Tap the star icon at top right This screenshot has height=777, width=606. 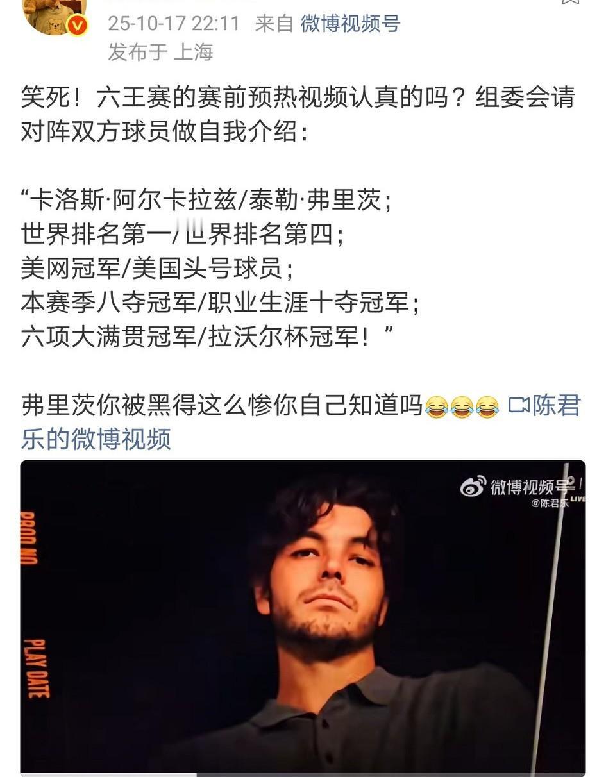point(570,2)
